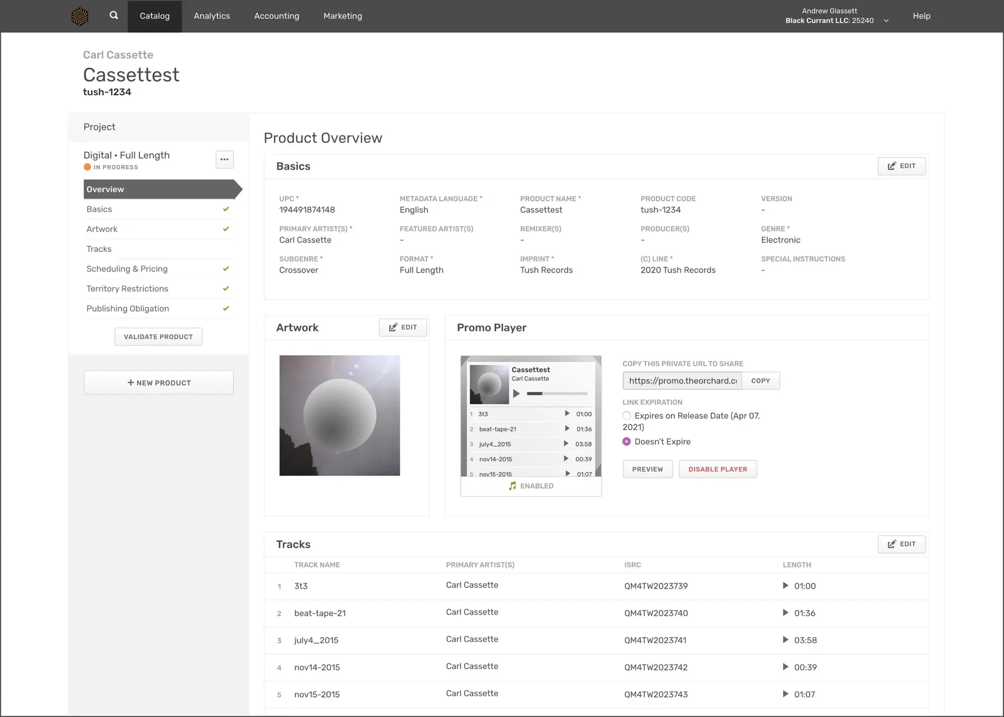
Task: Open Scheduling & Pricing section
Action: [x=158, y=269]
